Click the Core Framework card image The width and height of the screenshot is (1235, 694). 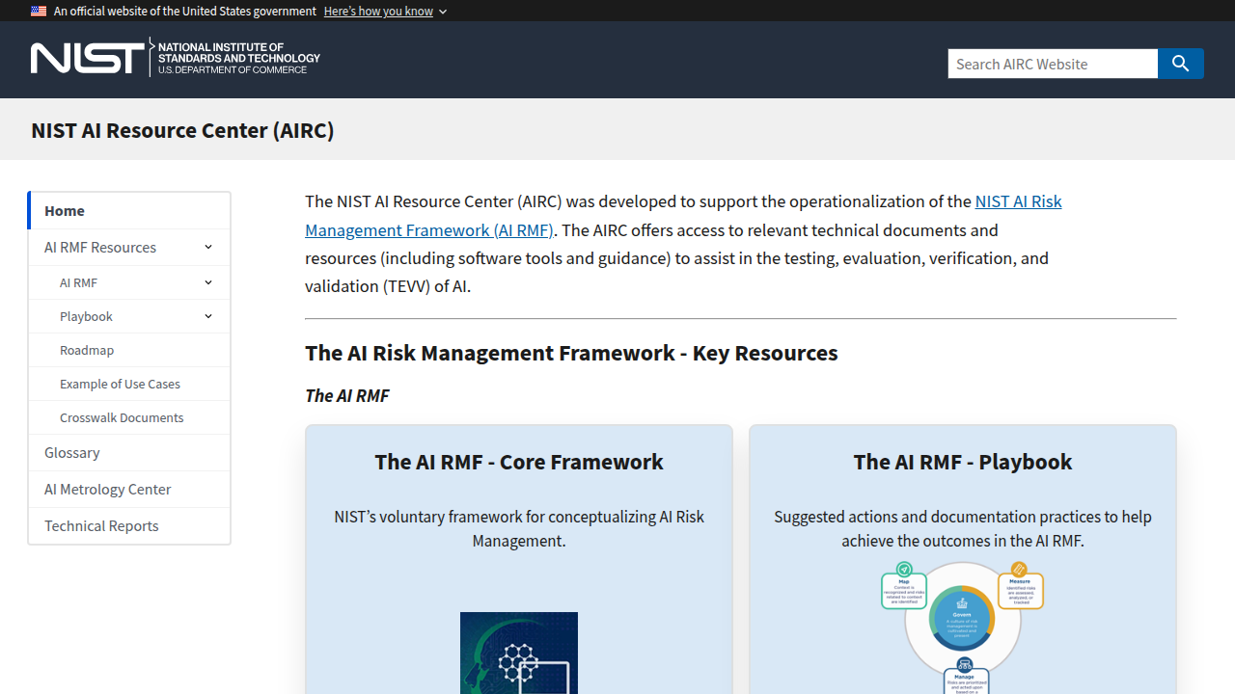(519, 653)
